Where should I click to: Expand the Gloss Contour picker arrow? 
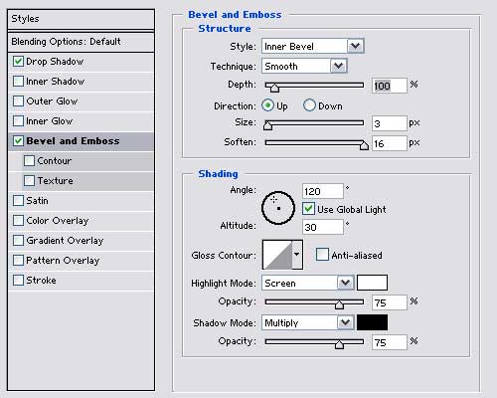click(x=297, y=255)
